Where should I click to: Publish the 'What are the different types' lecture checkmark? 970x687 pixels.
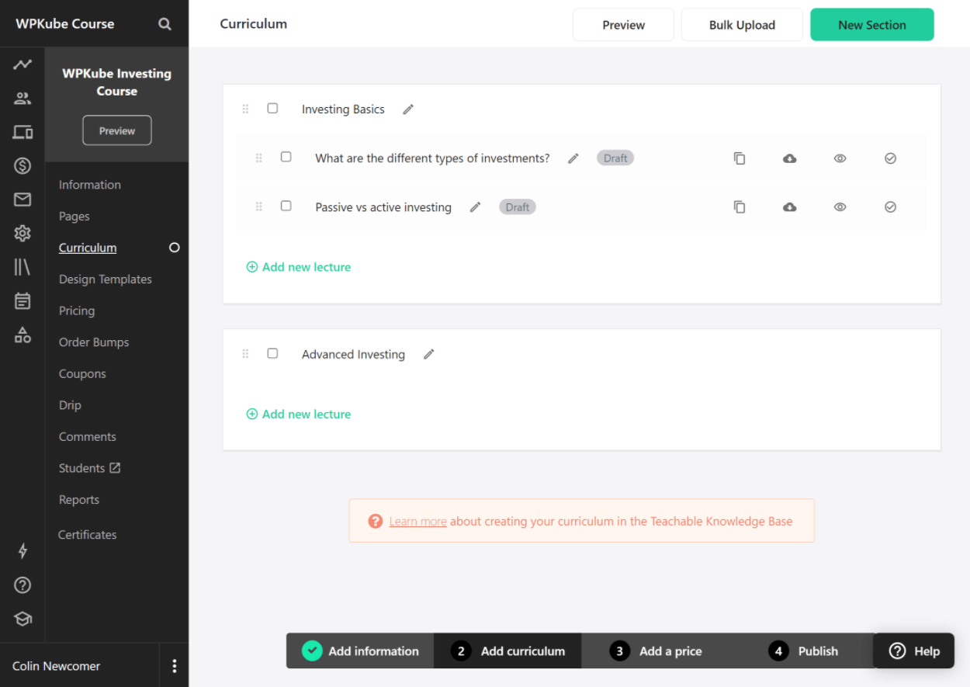pyautogui.click(x=890, y=158)
